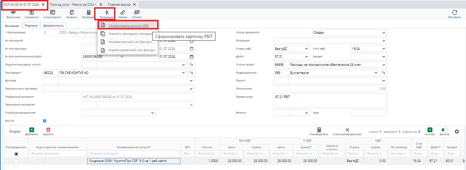Image resolution: width=466 pixels, height=170 pixels.
Task: Export the table using the экспорт Excel icon
Action: (x=430, y=130)
